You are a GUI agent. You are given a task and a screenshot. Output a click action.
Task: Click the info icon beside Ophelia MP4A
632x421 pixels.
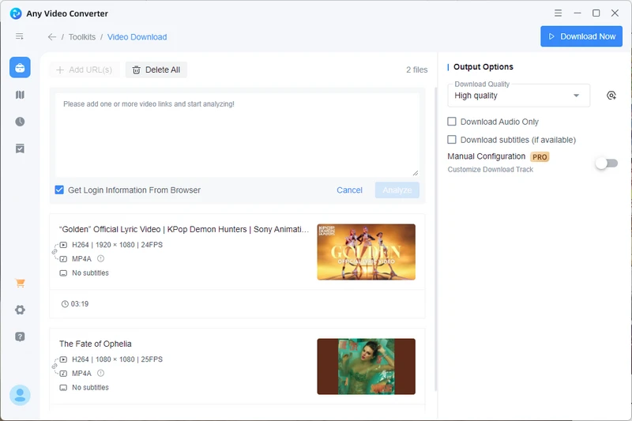[x=101, y=373]
